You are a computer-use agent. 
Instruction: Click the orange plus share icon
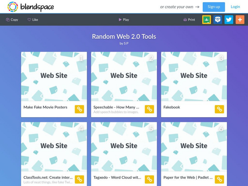(240, 20)
